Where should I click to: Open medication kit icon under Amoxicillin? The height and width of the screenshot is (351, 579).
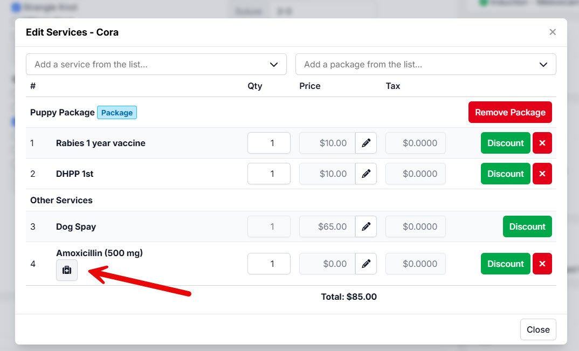click(x=67, y=270)
